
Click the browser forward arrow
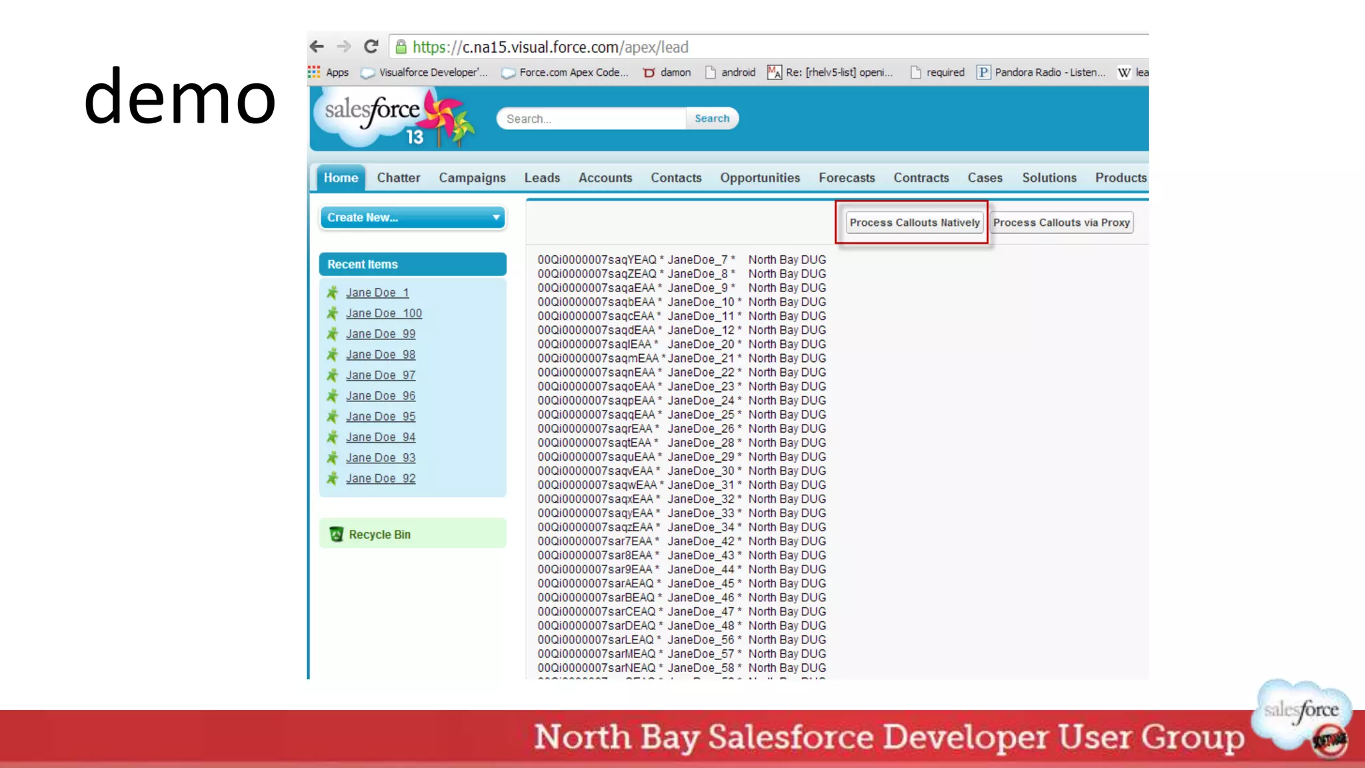pos(344,47)
